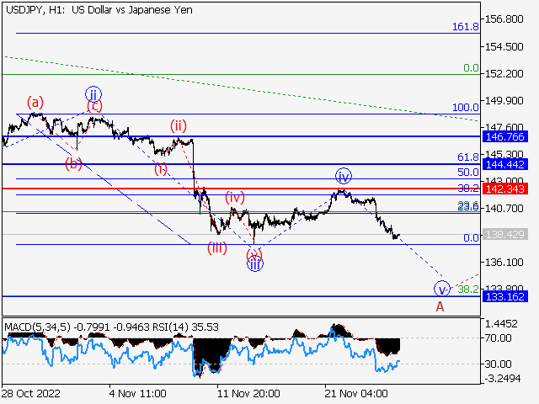The image size is (539, 404).
Task: Click the 152.200 price axis label
Action: (x=504, y=73)
